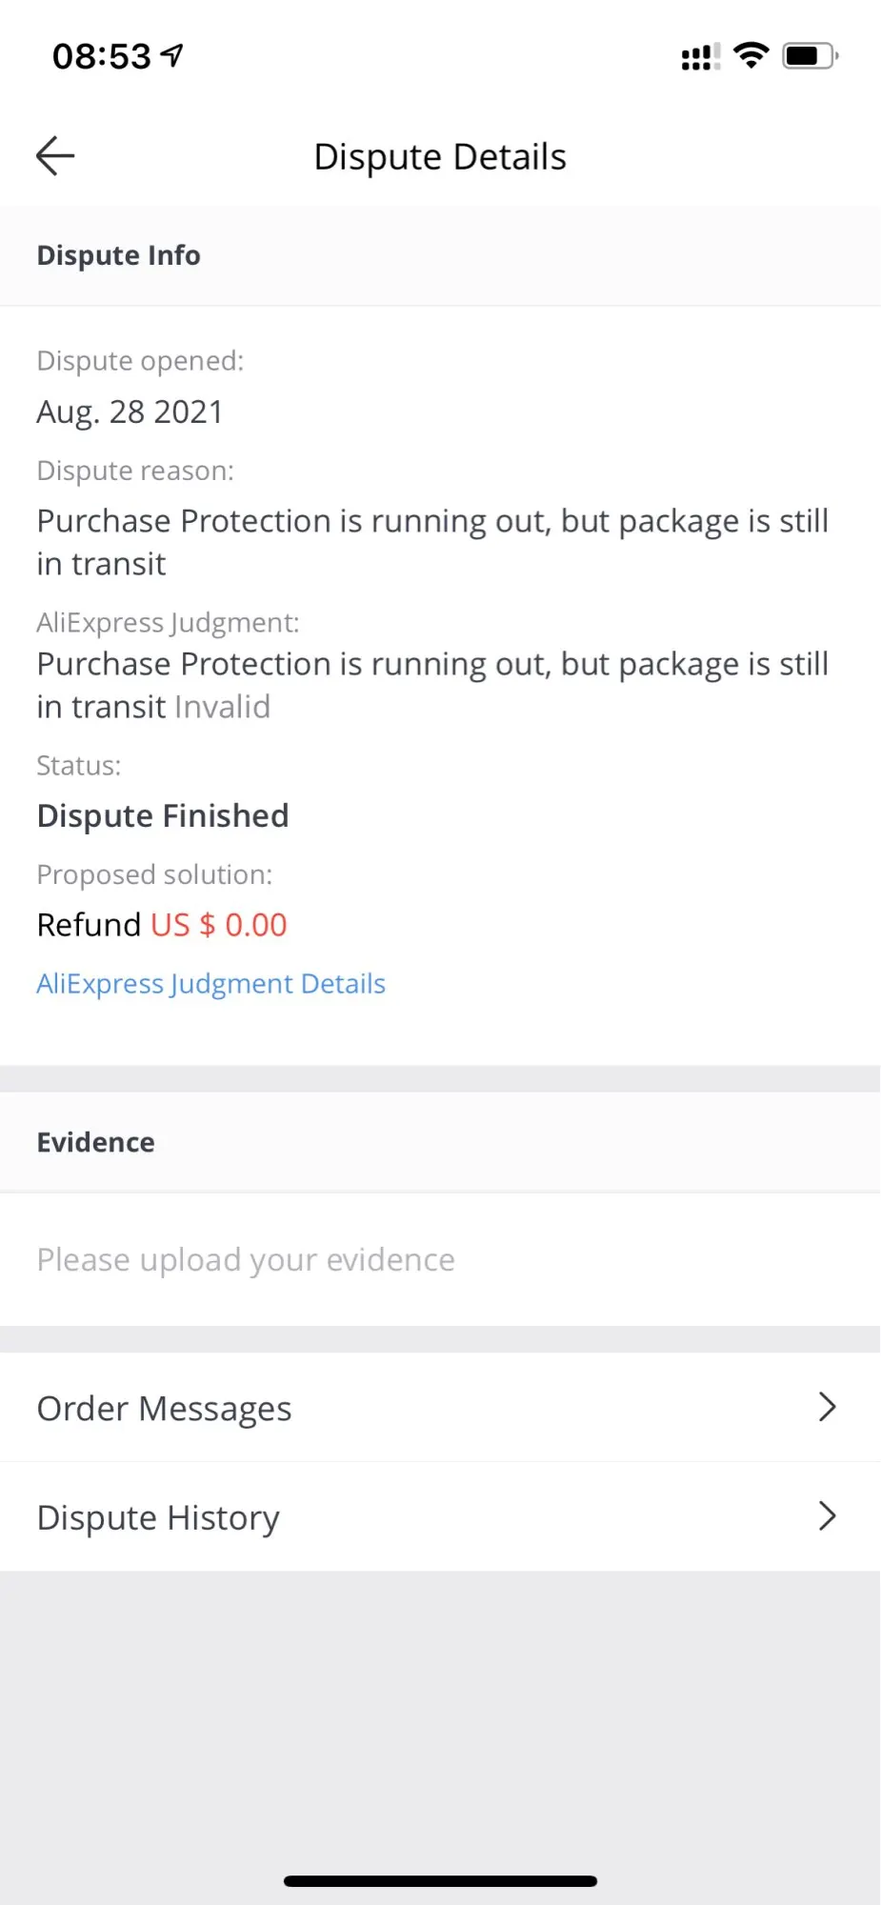Tap the Dispute Info section header

pos(118,255)
